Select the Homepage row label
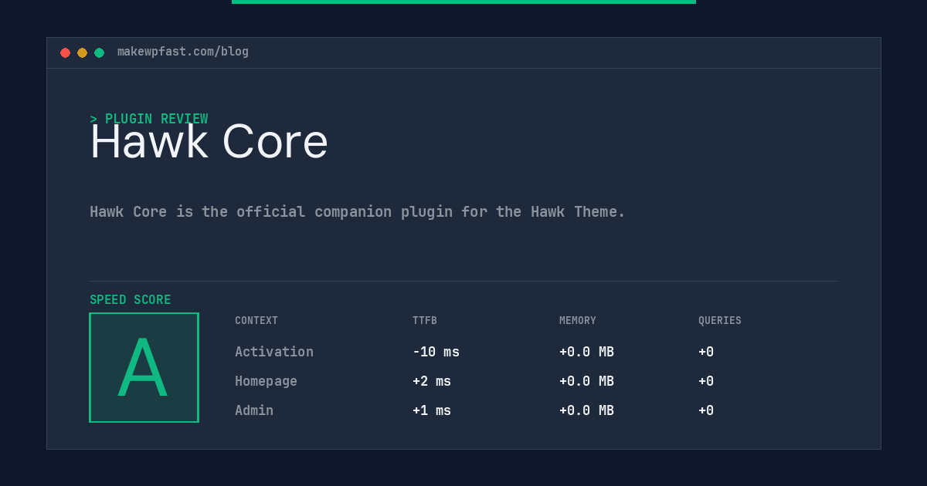Screen dimensions: 927x486 click(x=266, y=381)
